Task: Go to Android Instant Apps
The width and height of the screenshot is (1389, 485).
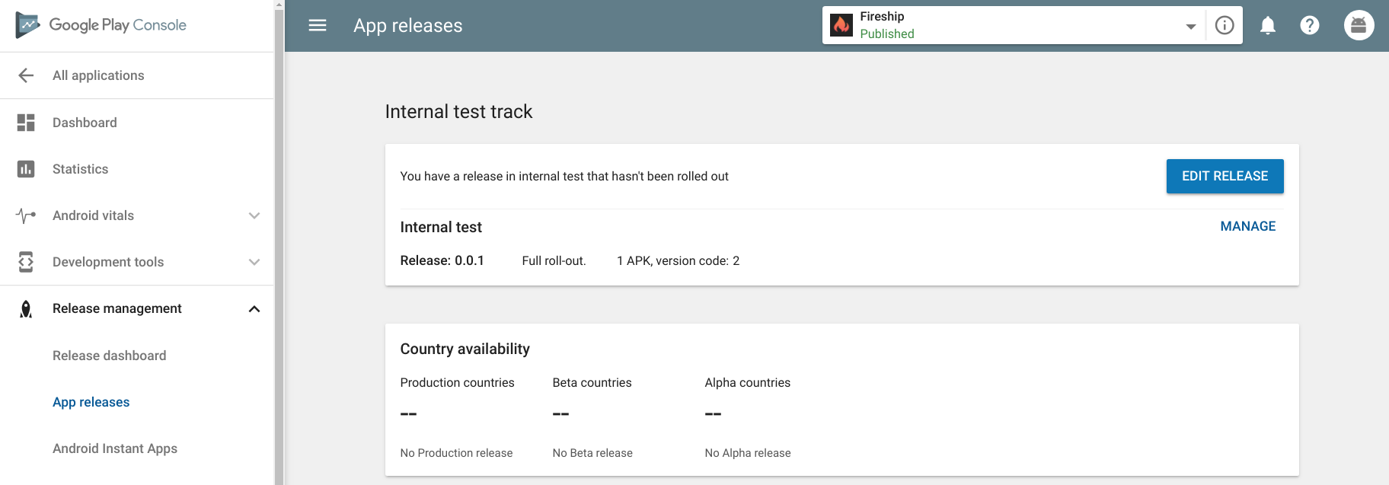Action: (115, 448)
